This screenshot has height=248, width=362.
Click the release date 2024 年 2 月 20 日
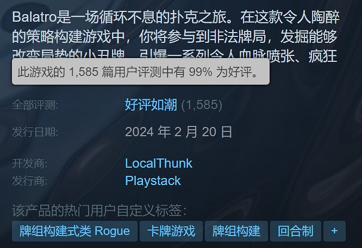point(178,132)
